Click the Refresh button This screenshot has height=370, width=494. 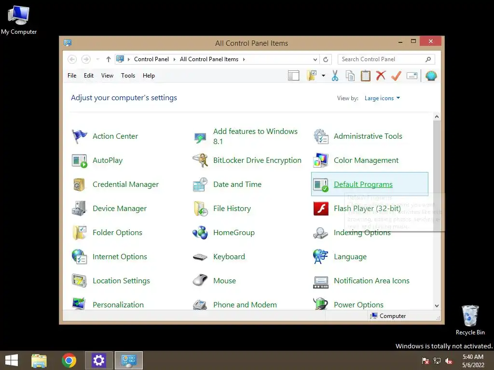(x=326, y=59)
